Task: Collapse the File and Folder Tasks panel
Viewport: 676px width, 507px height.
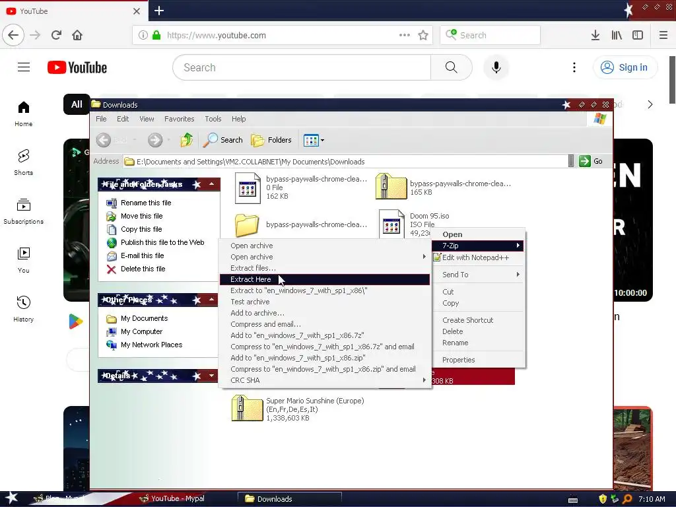Action: (212, 184)
